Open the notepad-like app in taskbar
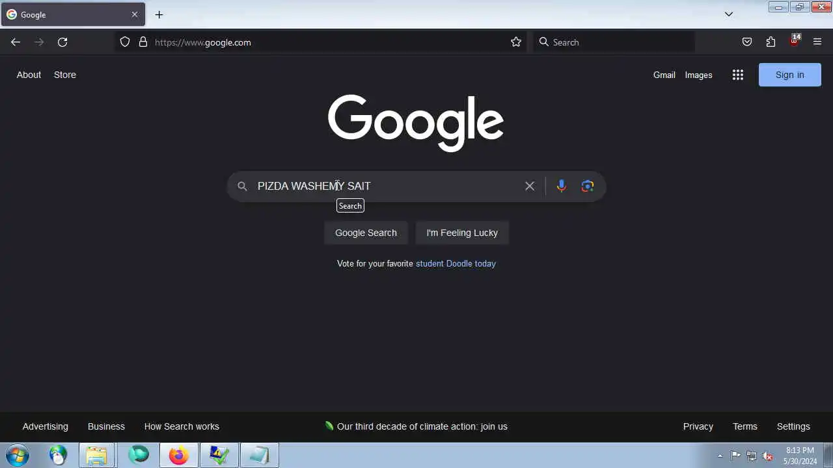The width and height of the screenshot is (833, 468). (x=259, y=455)
